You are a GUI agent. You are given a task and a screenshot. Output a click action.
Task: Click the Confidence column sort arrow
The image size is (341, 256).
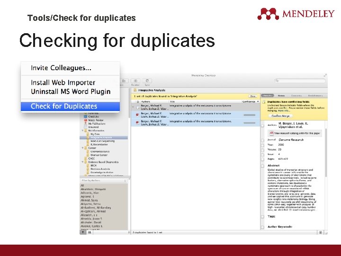258,101
